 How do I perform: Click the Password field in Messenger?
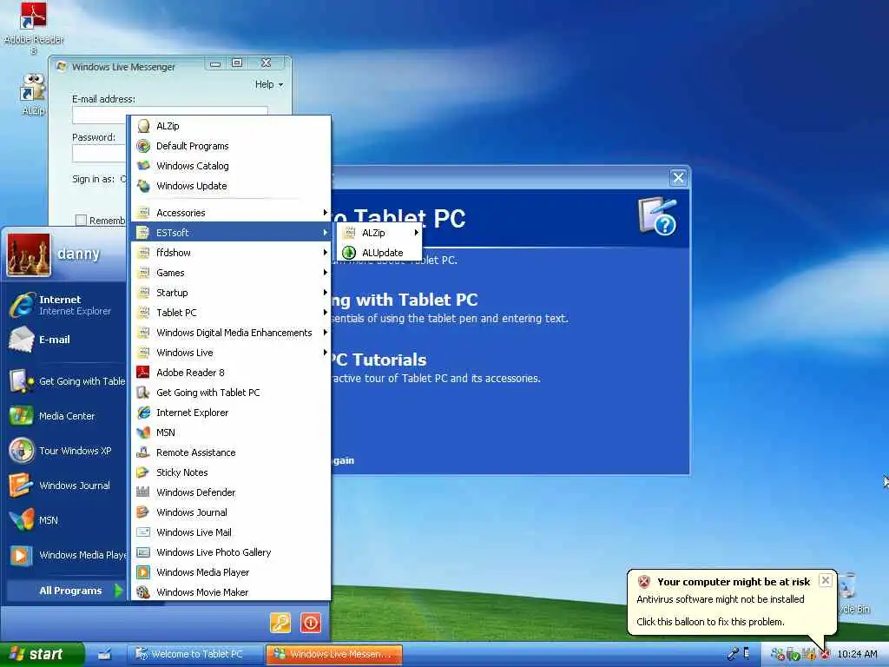coord(99,153)
